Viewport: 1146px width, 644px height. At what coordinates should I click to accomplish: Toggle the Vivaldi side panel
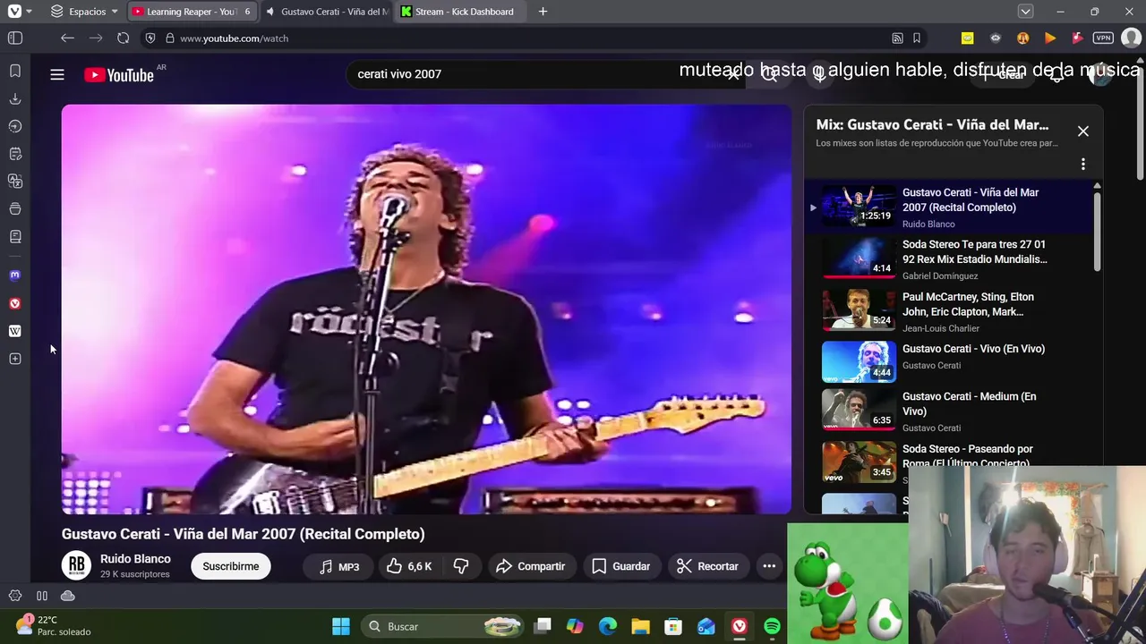click(15, 38)
